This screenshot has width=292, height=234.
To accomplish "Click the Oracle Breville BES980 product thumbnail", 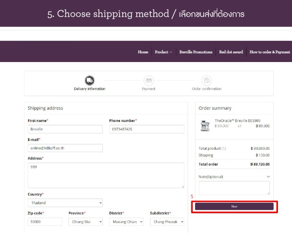I will tap(204, 126).
